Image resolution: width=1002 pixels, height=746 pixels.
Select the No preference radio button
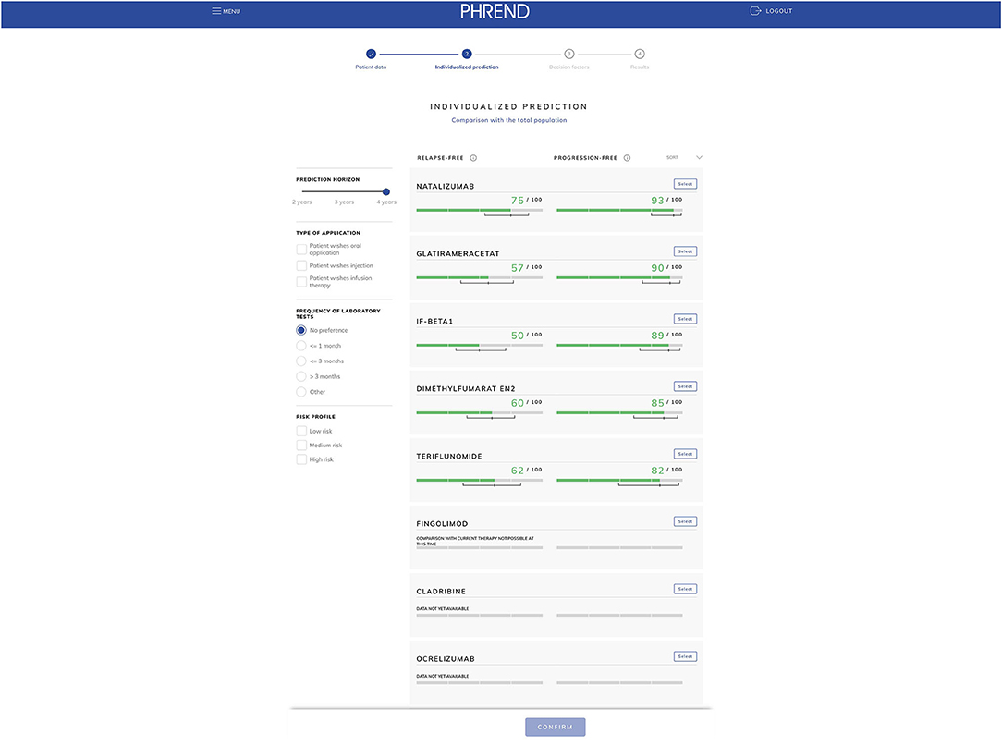pos(301,330)
